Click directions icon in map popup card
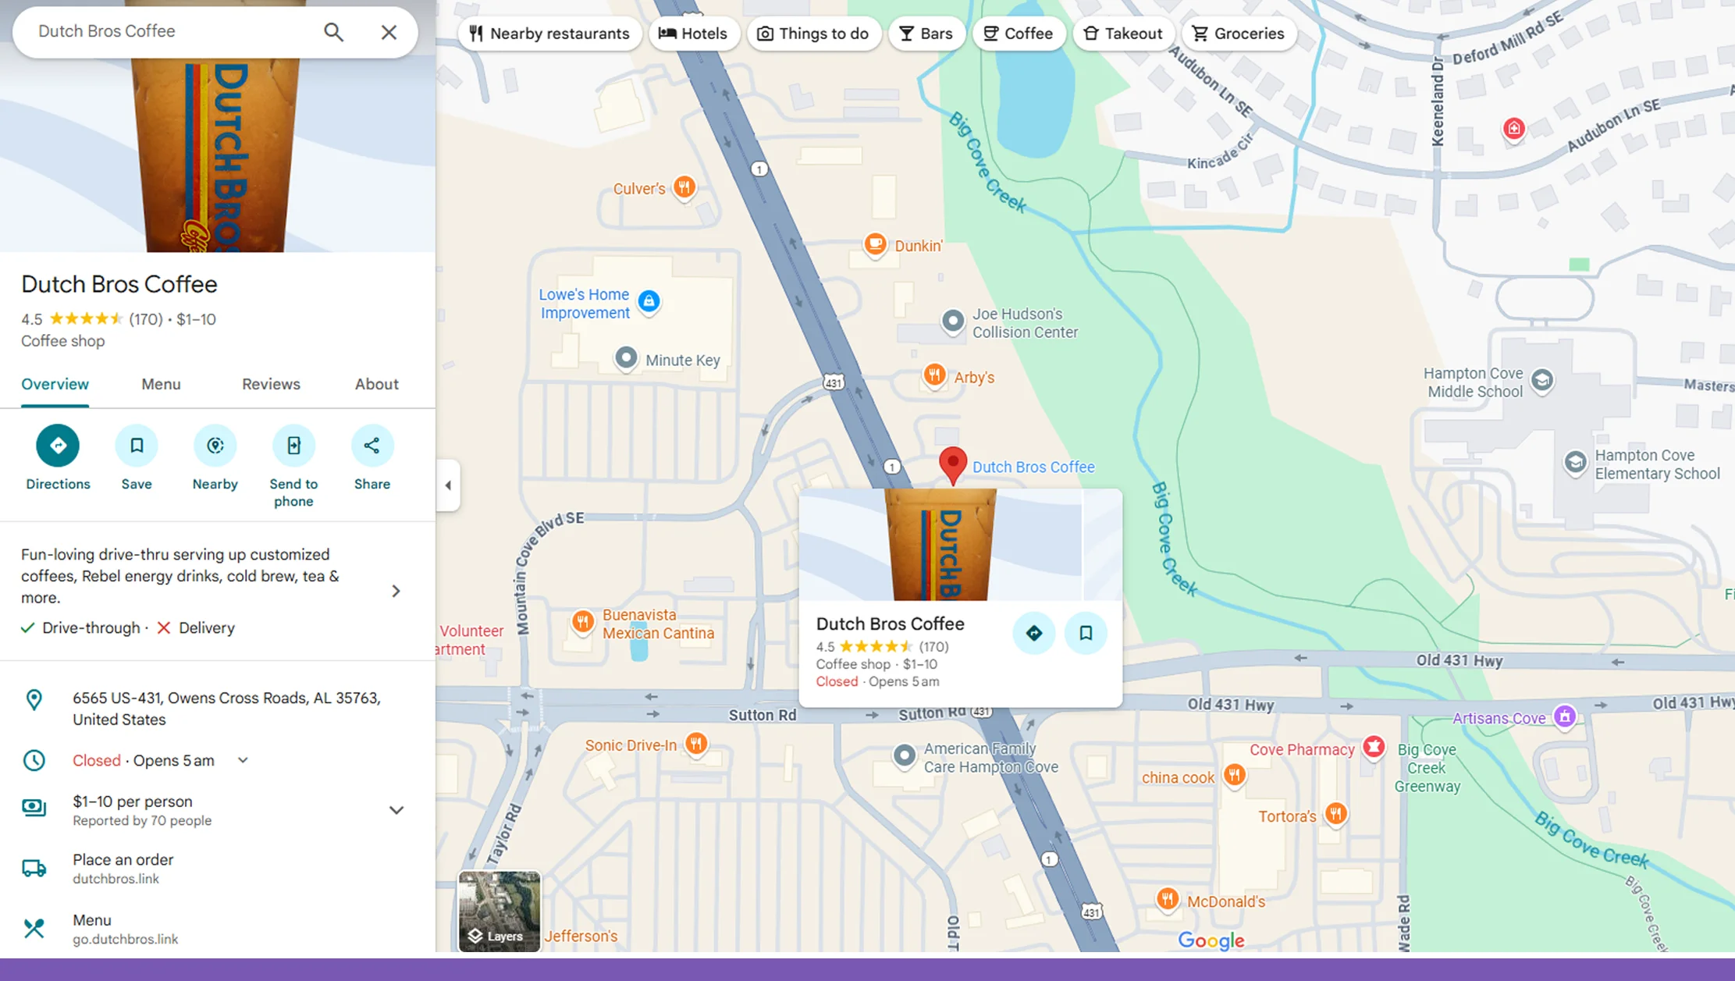1735x981 pixels. [x=1034, y=633]
